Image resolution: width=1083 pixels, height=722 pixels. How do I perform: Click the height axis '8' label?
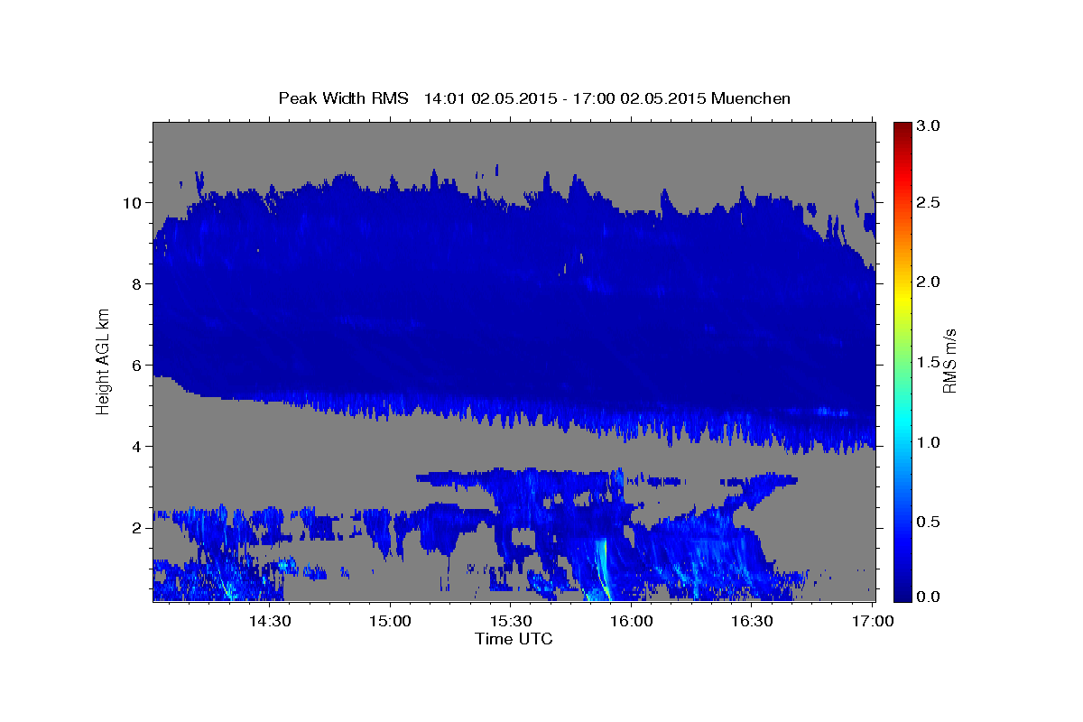click(139, 283)
